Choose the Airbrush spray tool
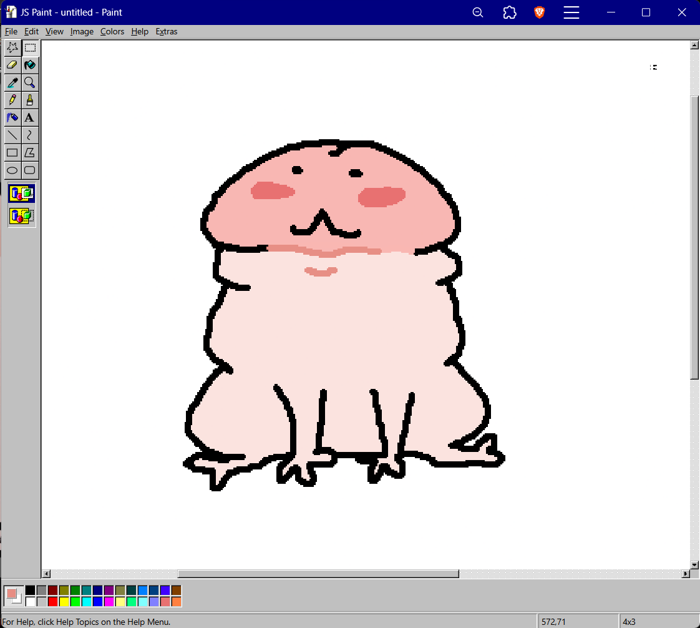 coord(12,117)
